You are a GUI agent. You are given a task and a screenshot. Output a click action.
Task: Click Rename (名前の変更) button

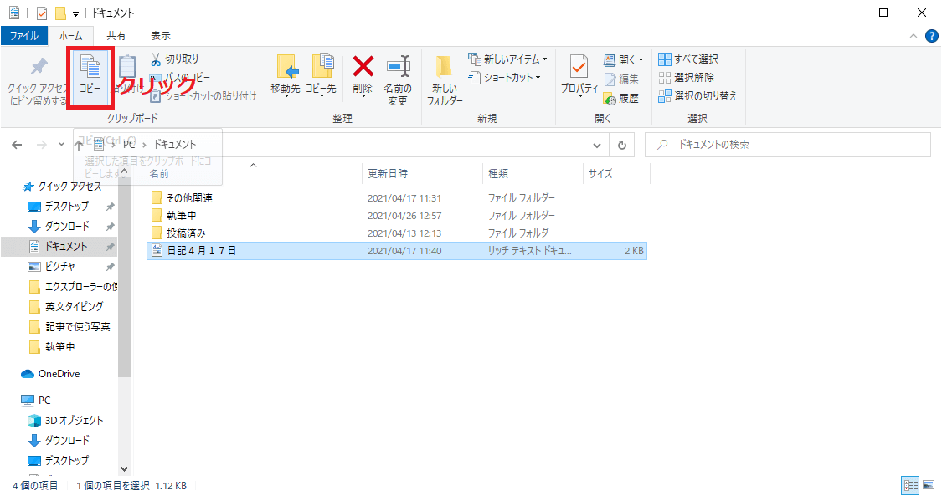click(398, 79)
